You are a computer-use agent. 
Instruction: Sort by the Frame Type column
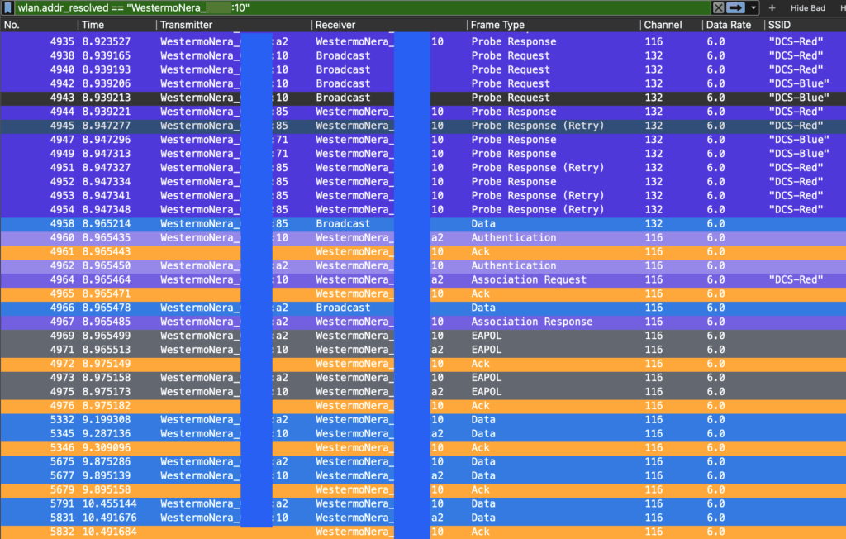coord(552,26)
